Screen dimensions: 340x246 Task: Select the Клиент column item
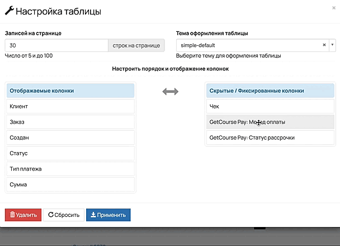[x=70, y=106]
